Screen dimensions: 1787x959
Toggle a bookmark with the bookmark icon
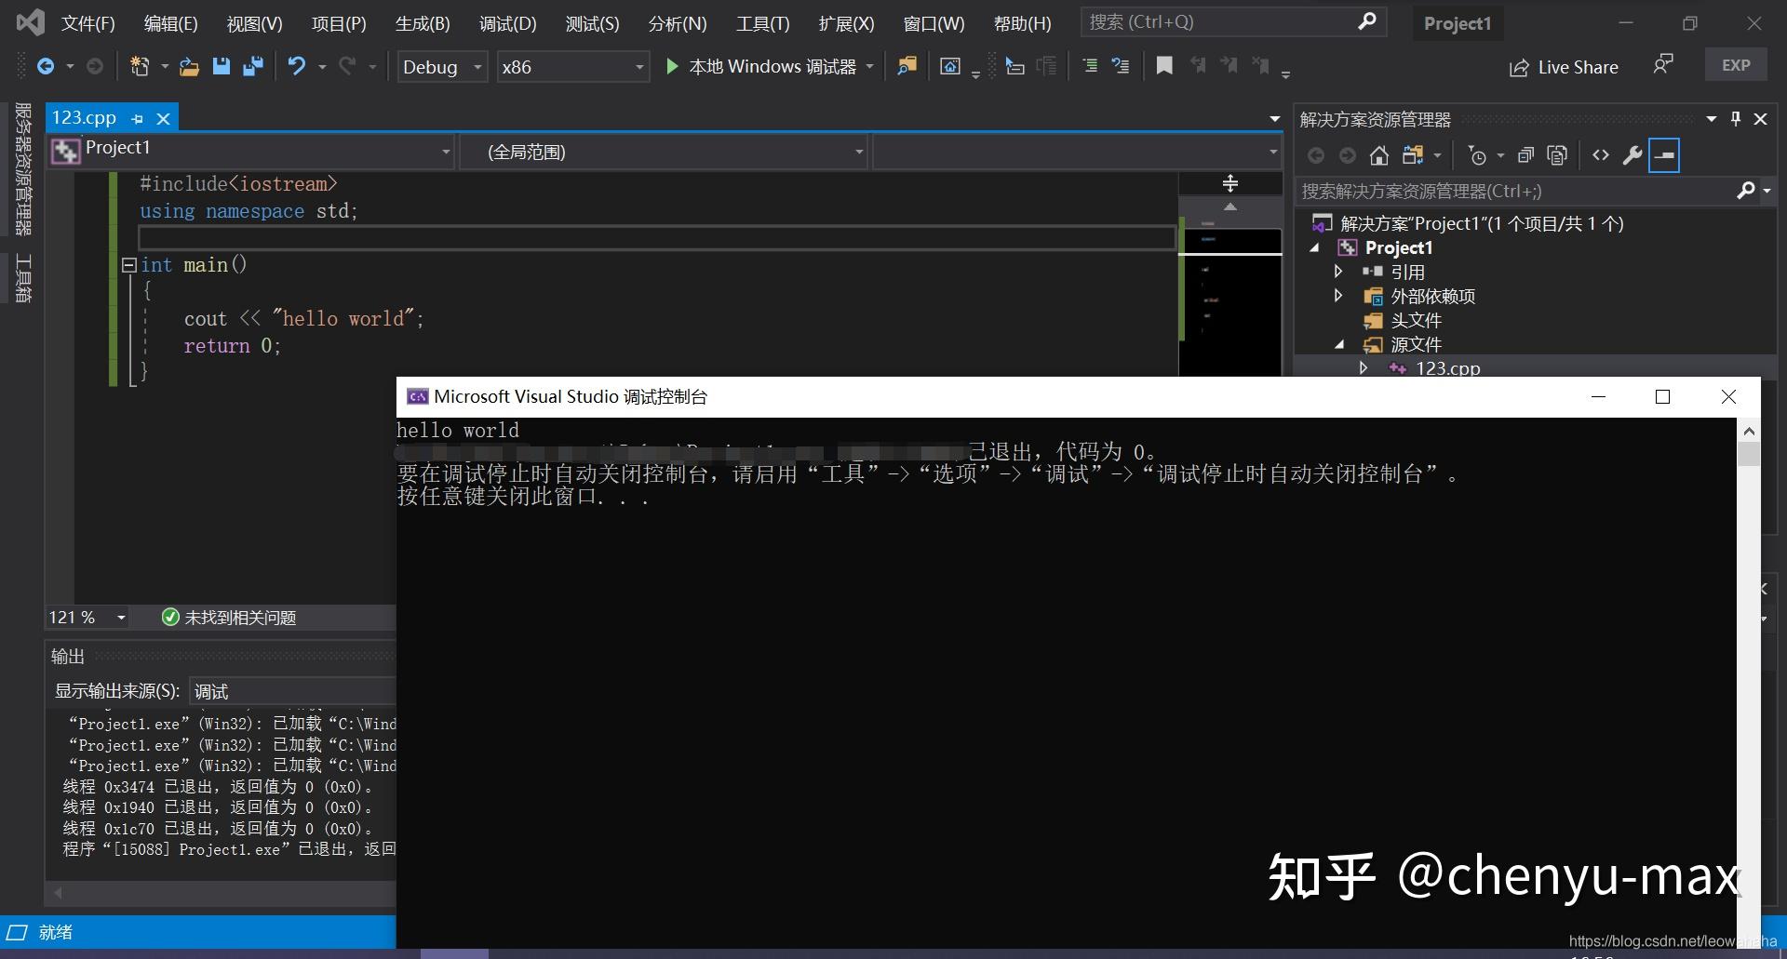point(1163,66)
